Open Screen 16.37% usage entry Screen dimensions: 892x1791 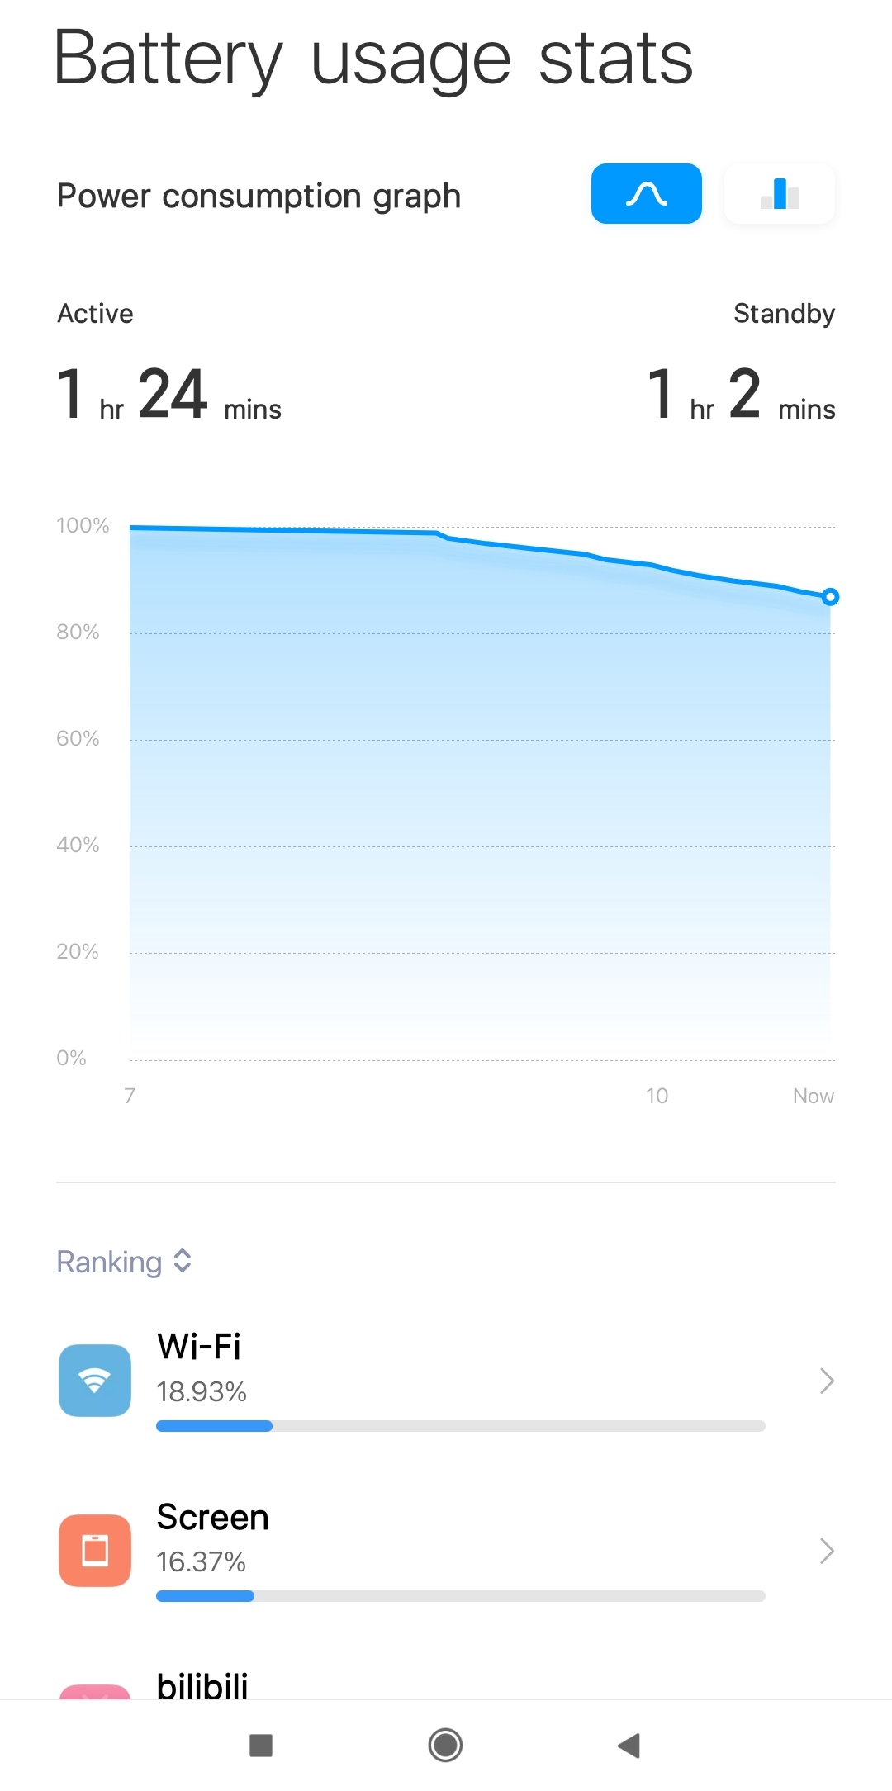446,1551
